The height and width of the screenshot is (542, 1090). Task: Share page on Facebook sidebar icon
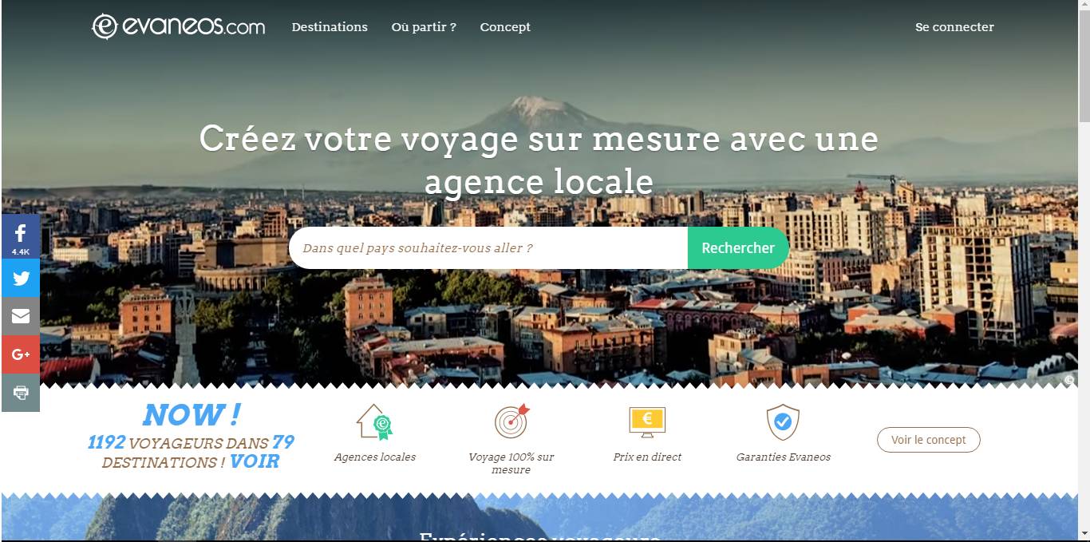(20, 236)
